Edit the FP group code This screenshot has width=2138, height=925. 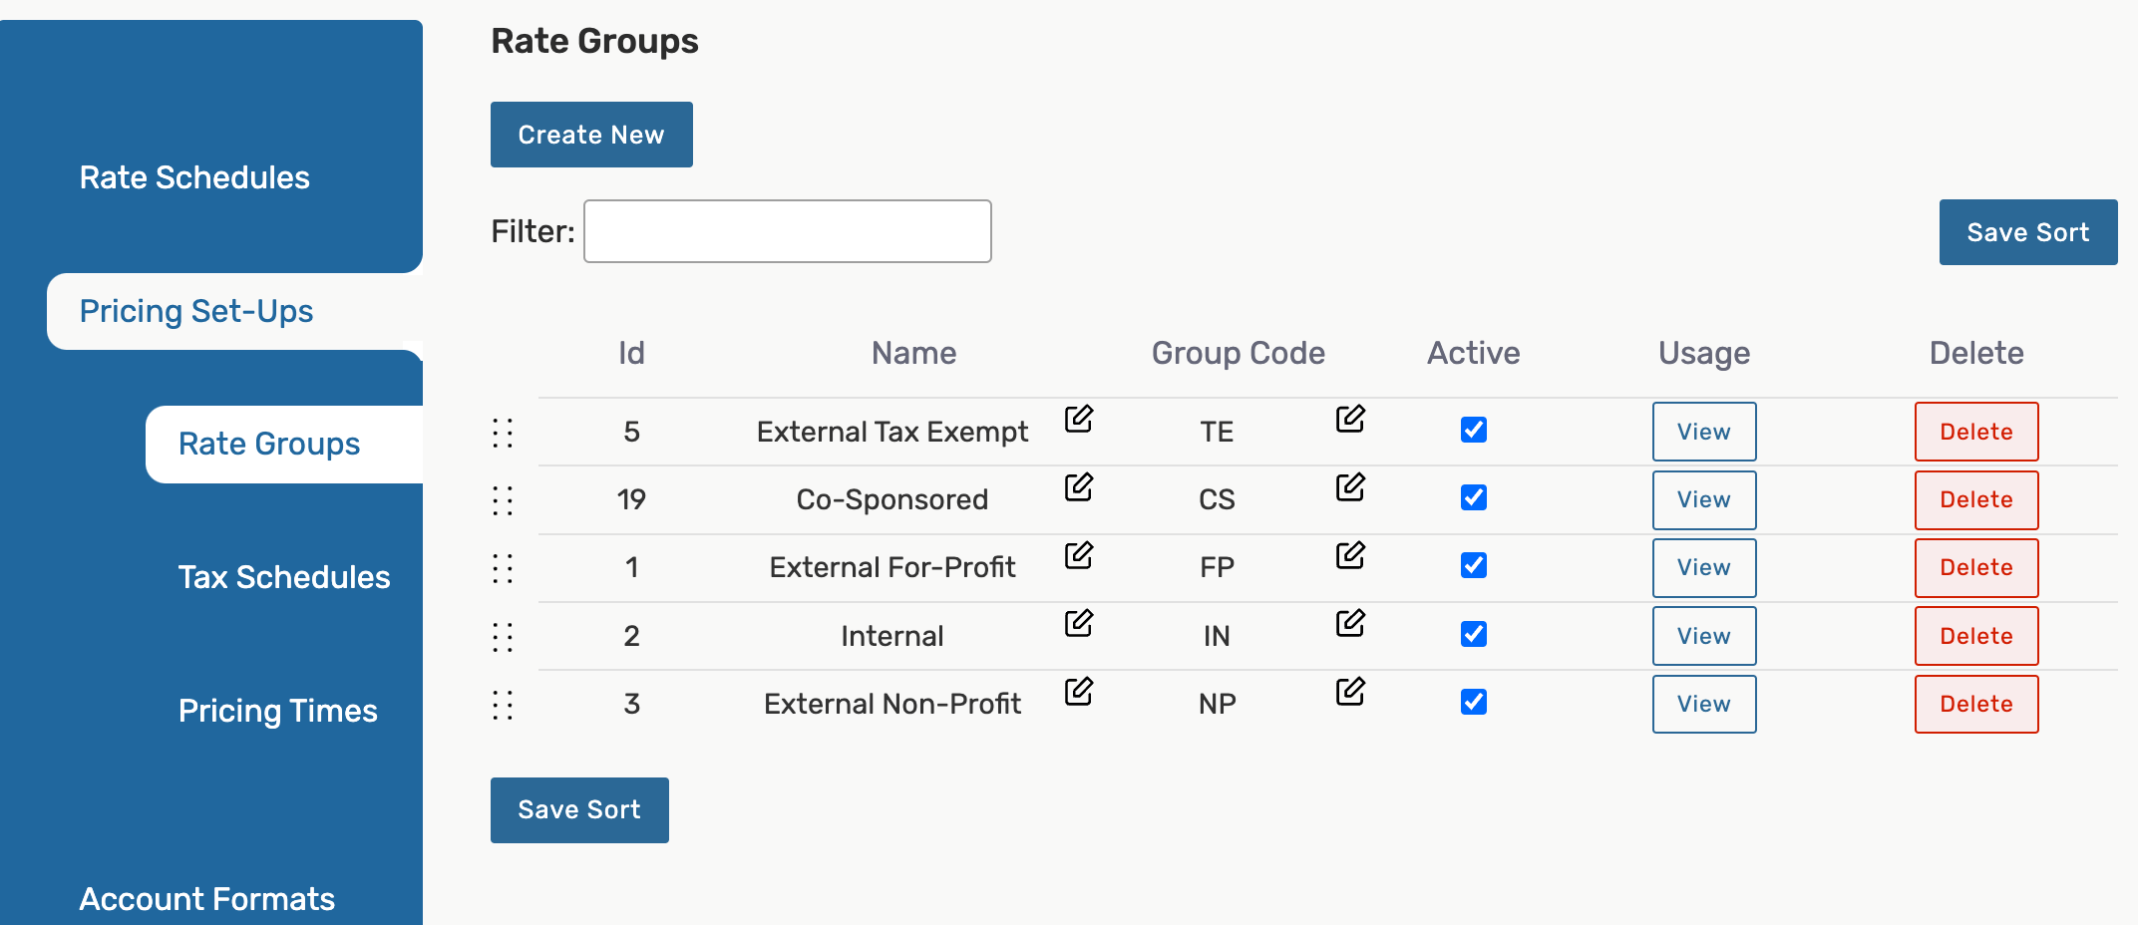tap(1350, 555)
